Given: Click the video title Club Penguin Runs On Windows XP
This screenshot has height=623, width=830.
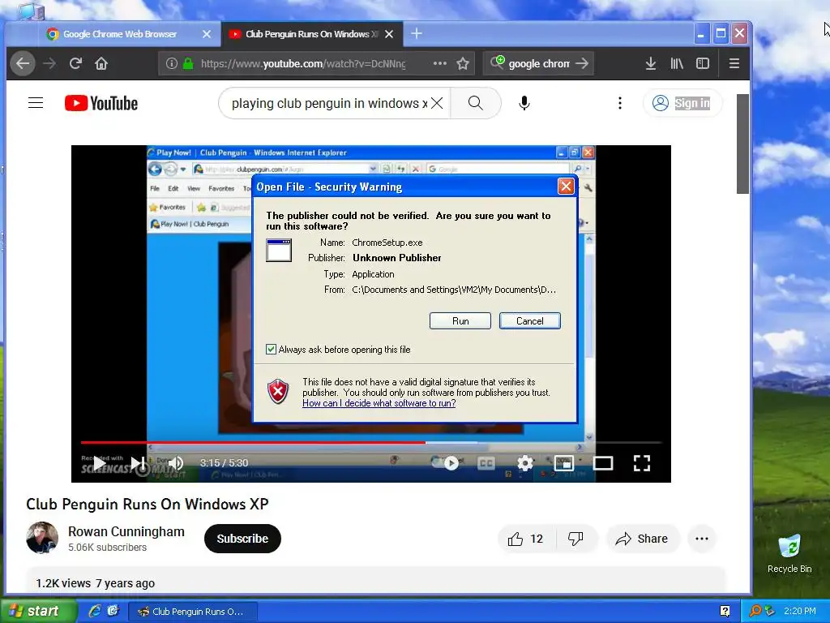Looking at the screenshot, I should (x=148, y=504).
